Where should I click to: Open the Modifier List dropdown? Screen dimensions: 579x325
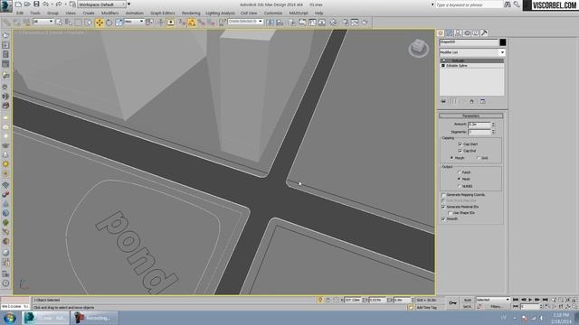[x=472, y=52]
